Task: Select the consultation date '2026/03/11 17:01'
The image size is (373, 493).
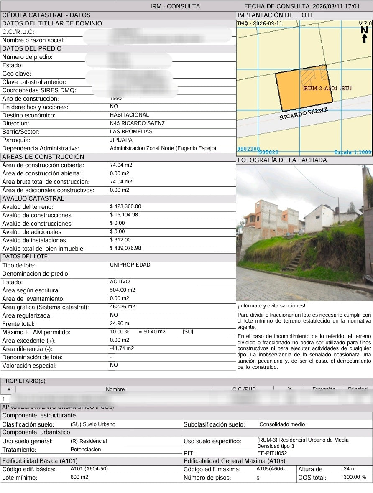Action: 336,6
